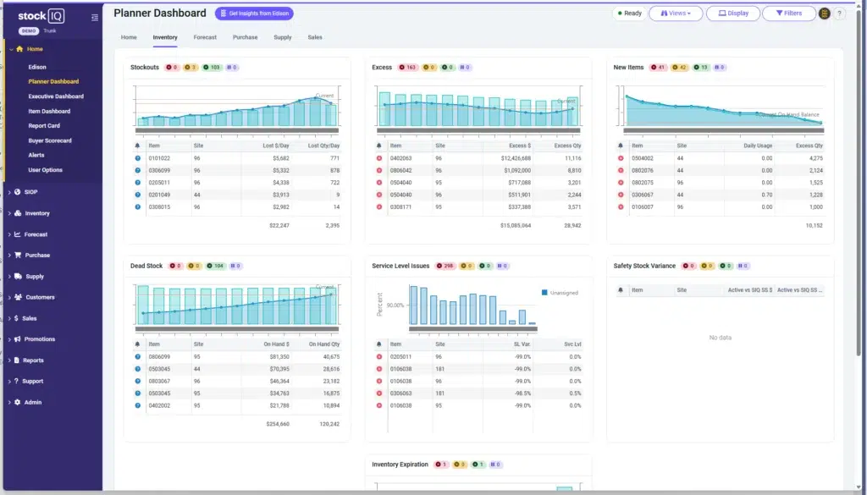Select the Inventory tab
Screen dimensions: 867x495
coord(165,37)
